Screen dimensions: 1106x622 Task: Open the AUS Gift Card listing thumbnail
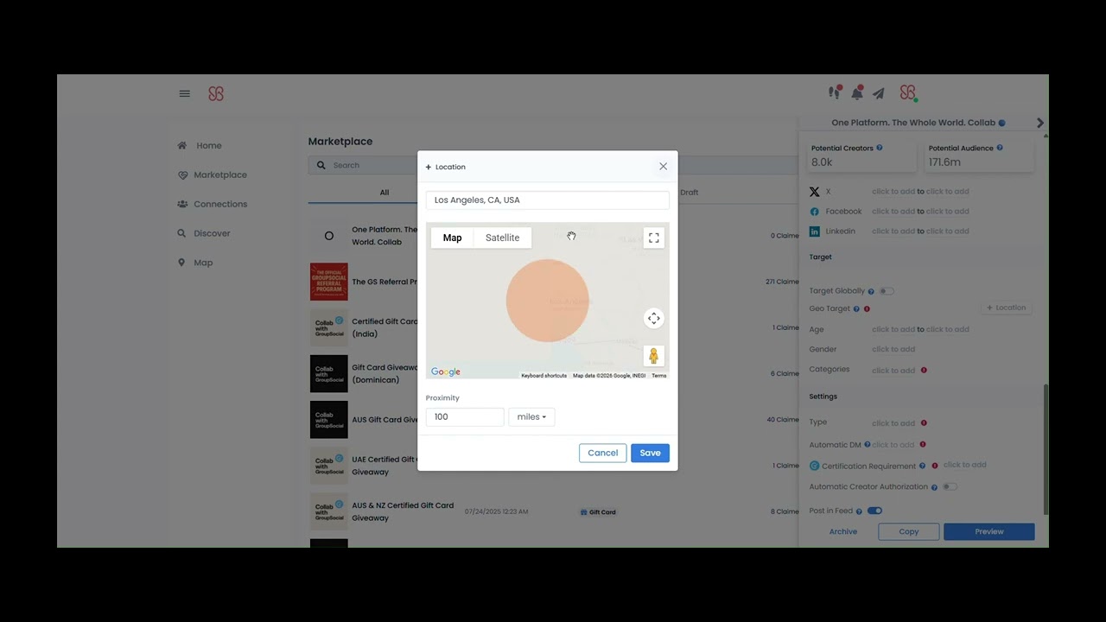tap(328, 420)
